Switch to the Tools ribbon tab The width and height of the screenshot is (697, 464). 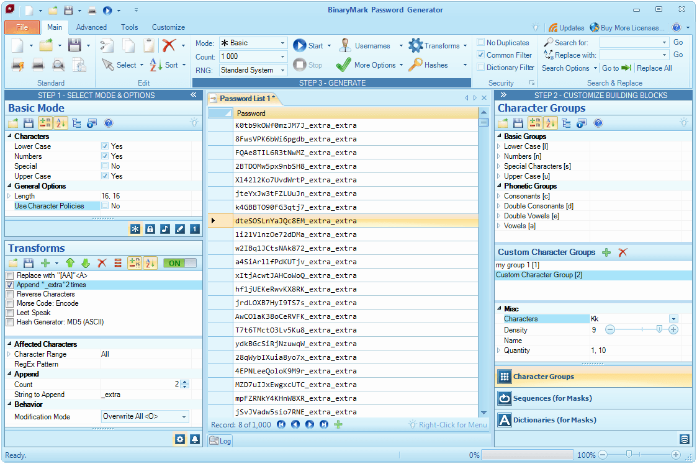click(129, 27)
